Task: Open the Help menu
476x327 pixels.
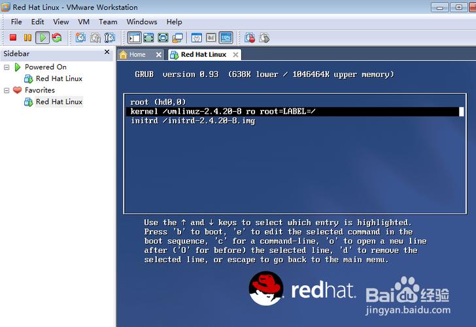Action: click(174, 22)
